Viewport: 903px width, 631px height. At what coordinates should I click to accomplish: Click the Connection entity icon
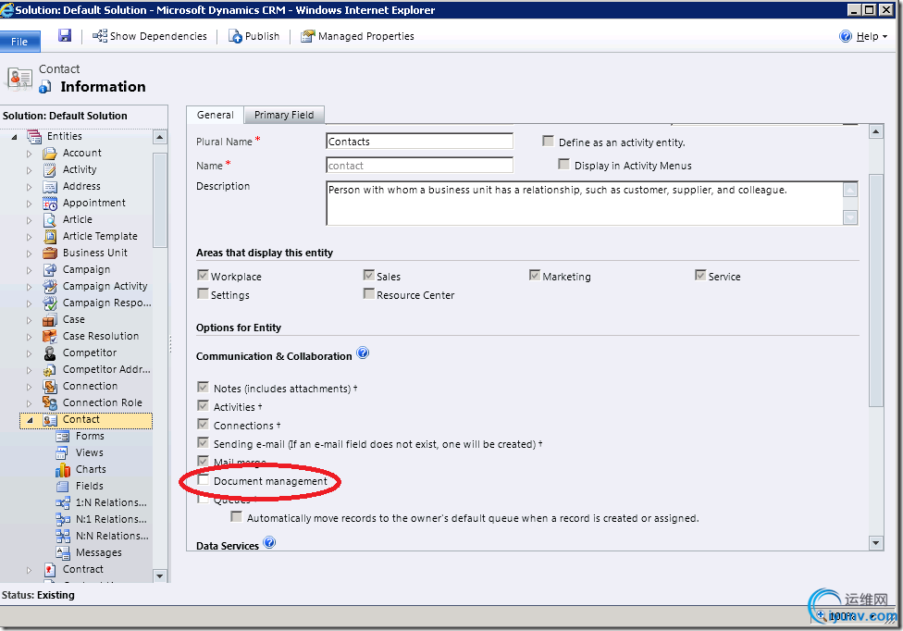pos(50,387)
